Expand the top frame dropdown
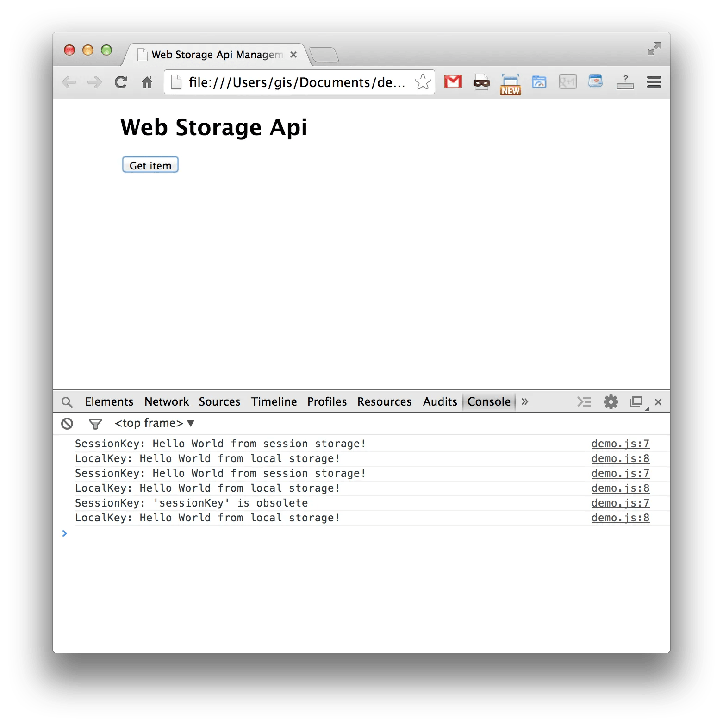 click(154, 423)
